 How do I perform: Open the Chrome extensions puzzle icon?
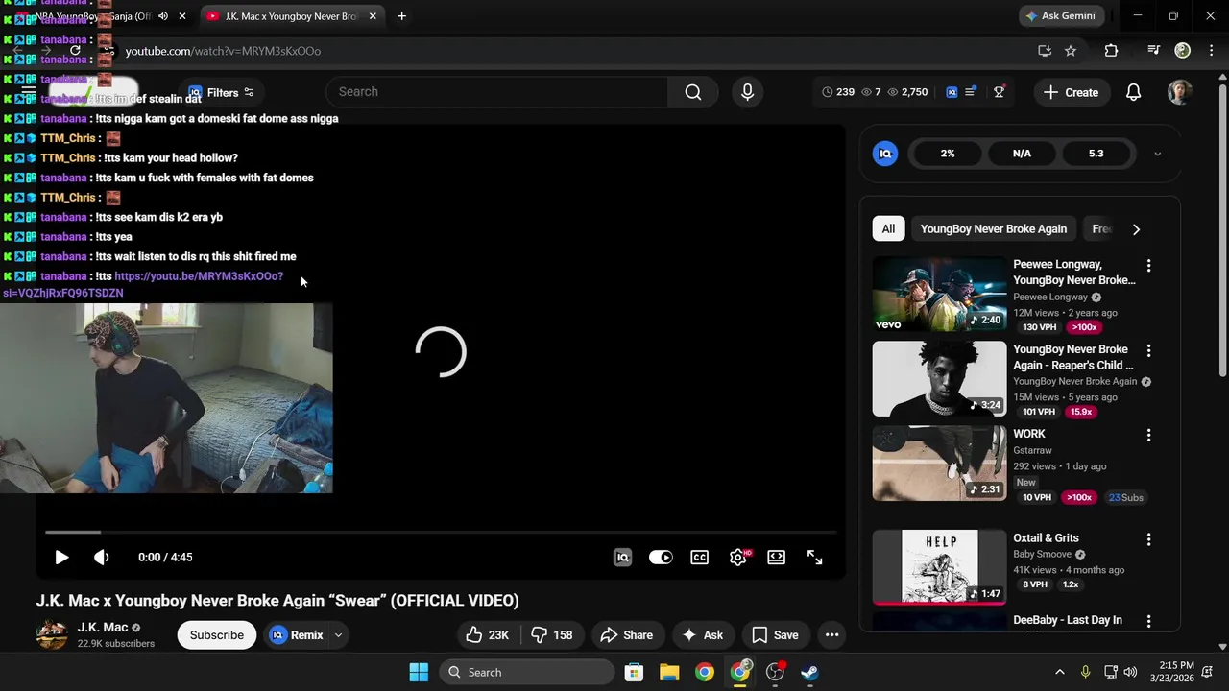1111,51
